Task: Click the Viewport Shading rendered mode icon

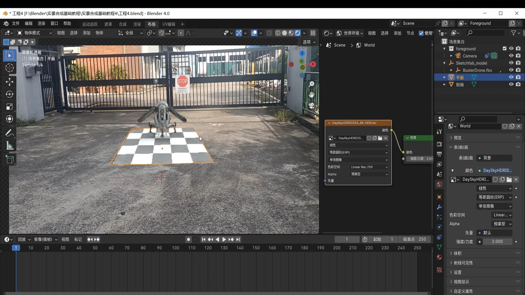Action: click(x=297, y=33)
